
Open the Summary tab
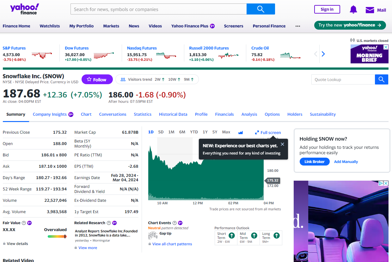[x=16, y=114]
